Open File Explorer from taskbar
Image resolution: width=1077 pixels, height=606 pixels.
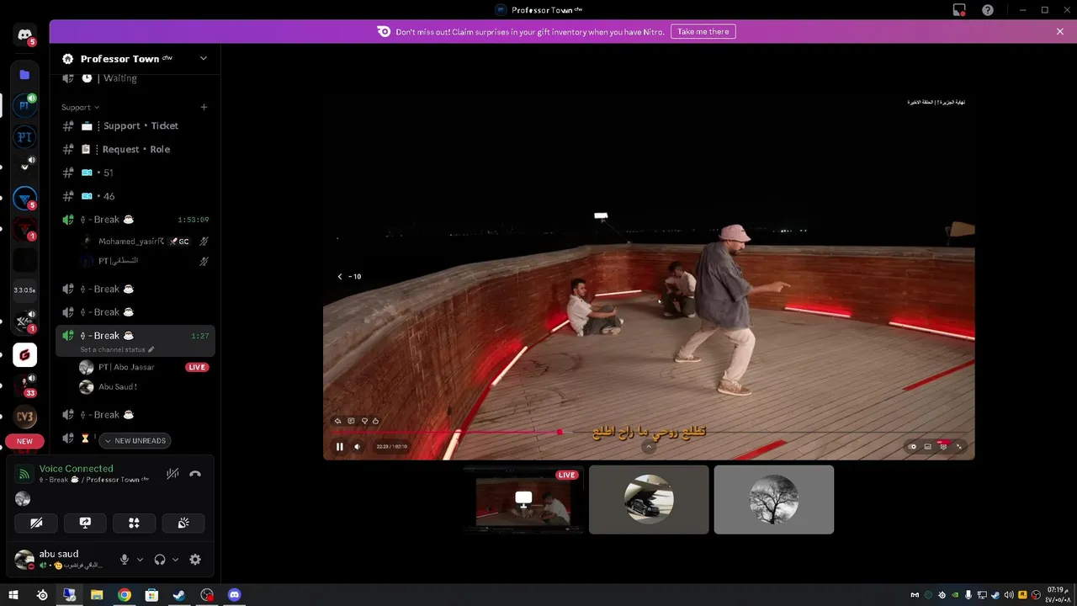point(97,595)
